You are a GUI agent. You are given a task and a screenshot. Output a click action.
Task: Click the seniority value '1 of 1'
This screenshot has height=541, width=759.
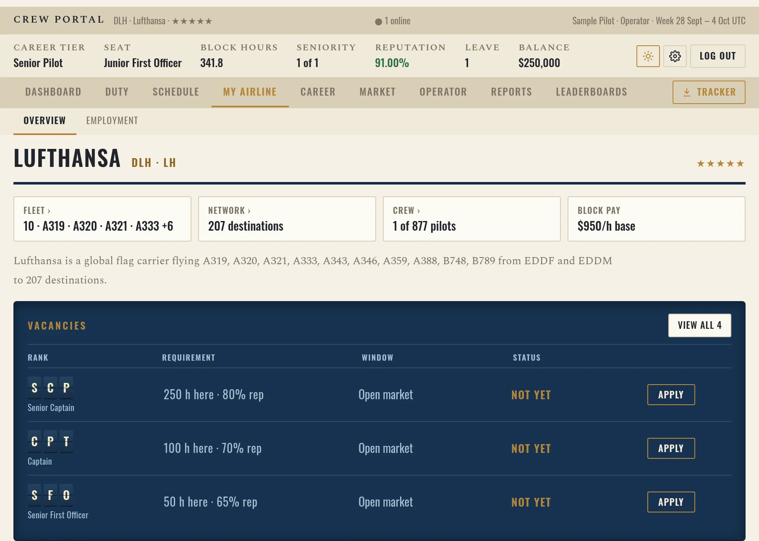coord(308,63)
